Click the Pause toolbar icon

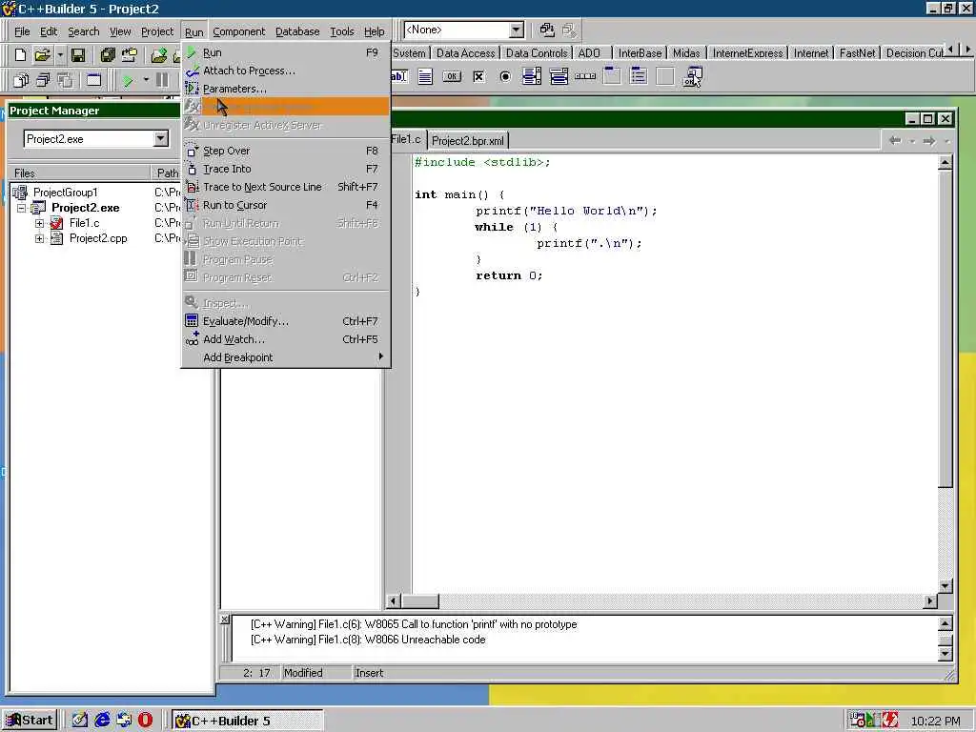click(162, 80)
